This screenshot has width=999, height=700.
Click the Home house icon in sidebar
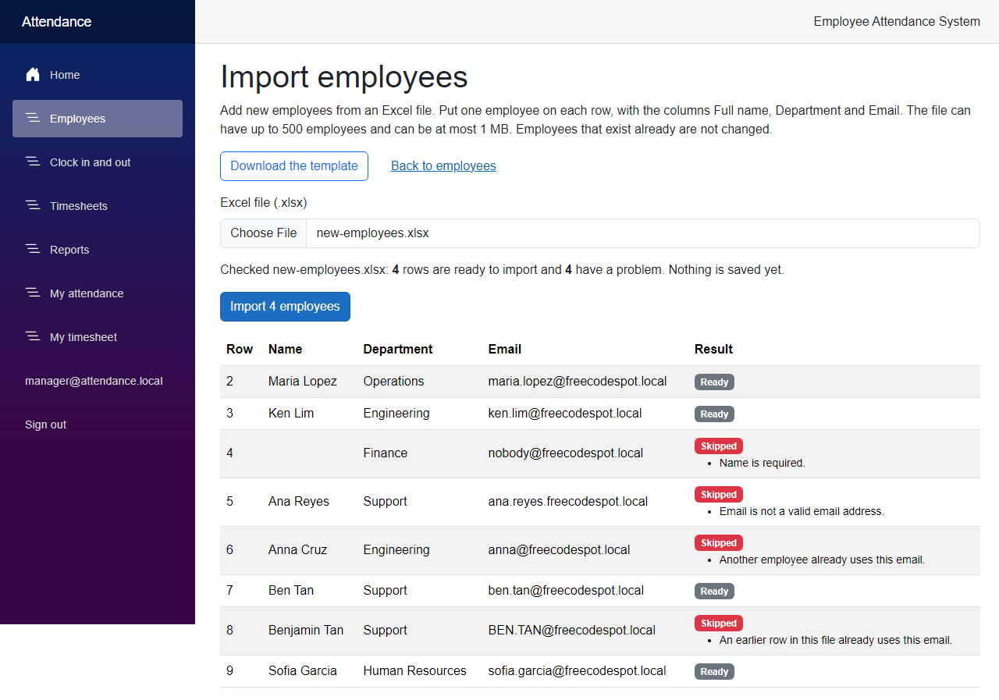[33, 75]
